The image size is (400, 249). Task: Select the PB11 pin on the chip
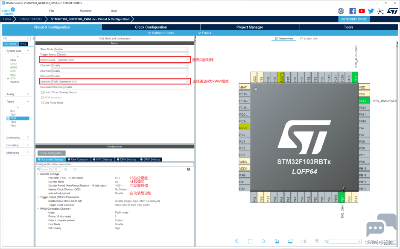pyautogui.click(x=342, y=197)
